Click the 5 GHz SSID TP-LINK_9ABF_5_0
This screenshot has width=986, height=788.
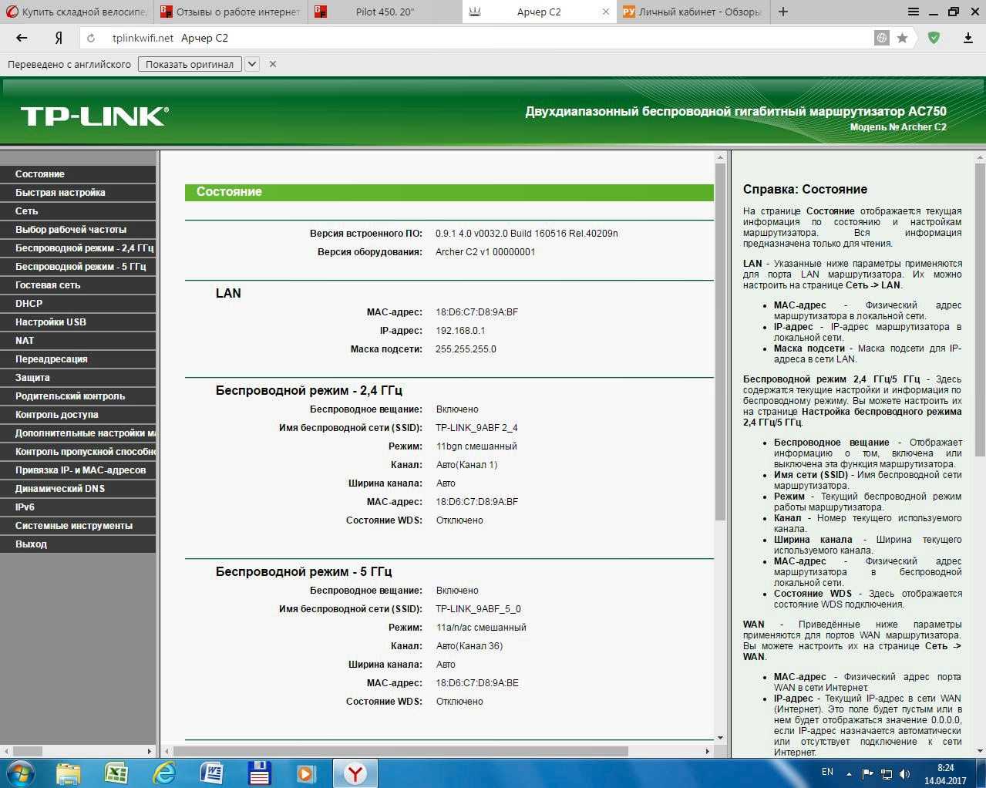click(478, 609)
